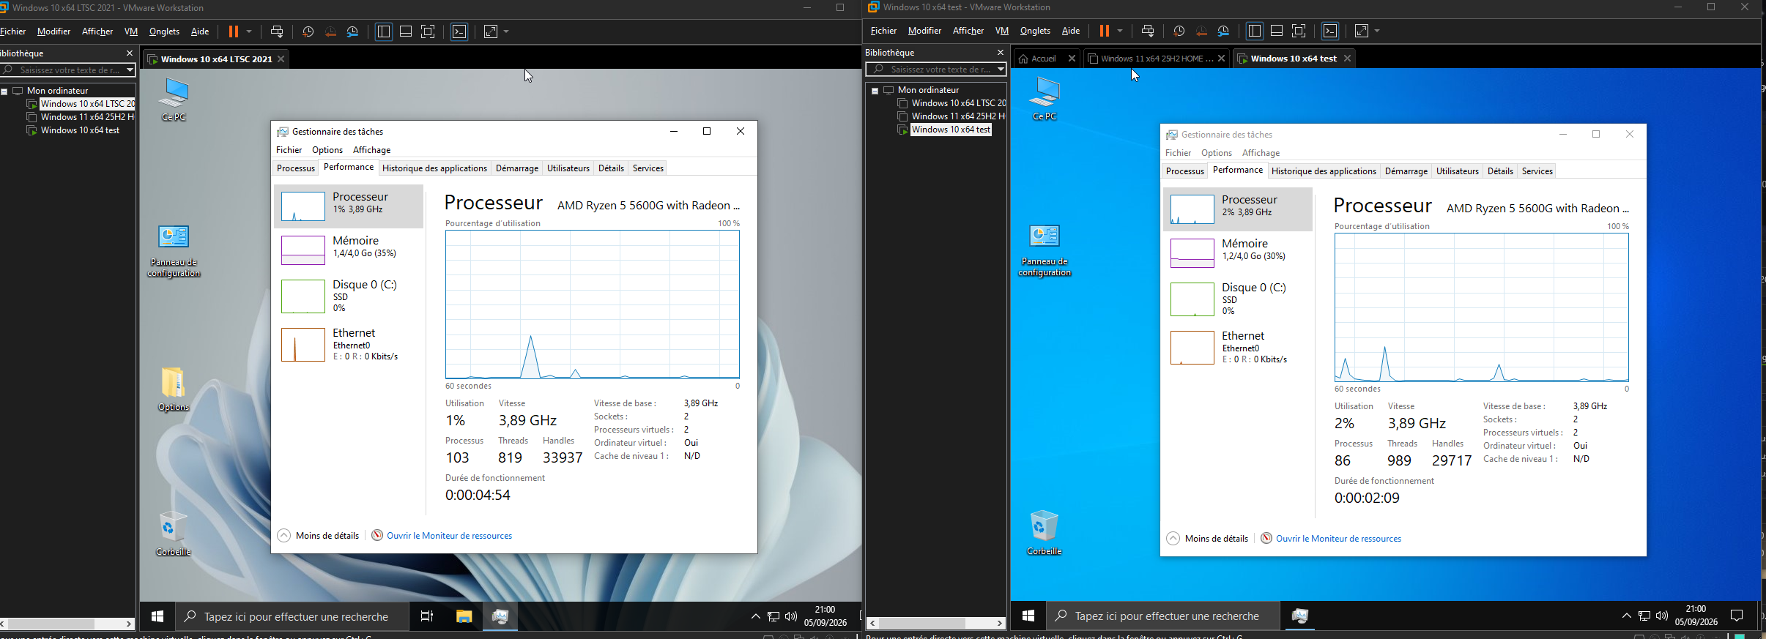Open VM menu in LTSC 2021 VMware window
Viewport: 1766px width, 639px height.
131,31
